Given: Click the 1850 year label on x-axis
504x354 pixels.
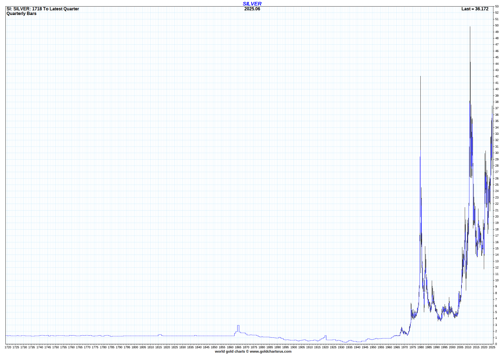Looking at the screenshot, I should click(x=214, y=347).
